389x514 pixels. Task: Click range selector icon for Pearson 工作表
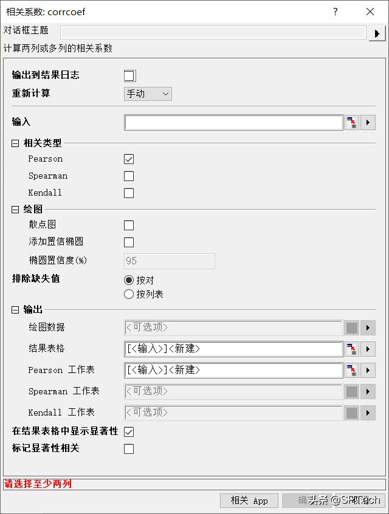(x=352, y=370)
